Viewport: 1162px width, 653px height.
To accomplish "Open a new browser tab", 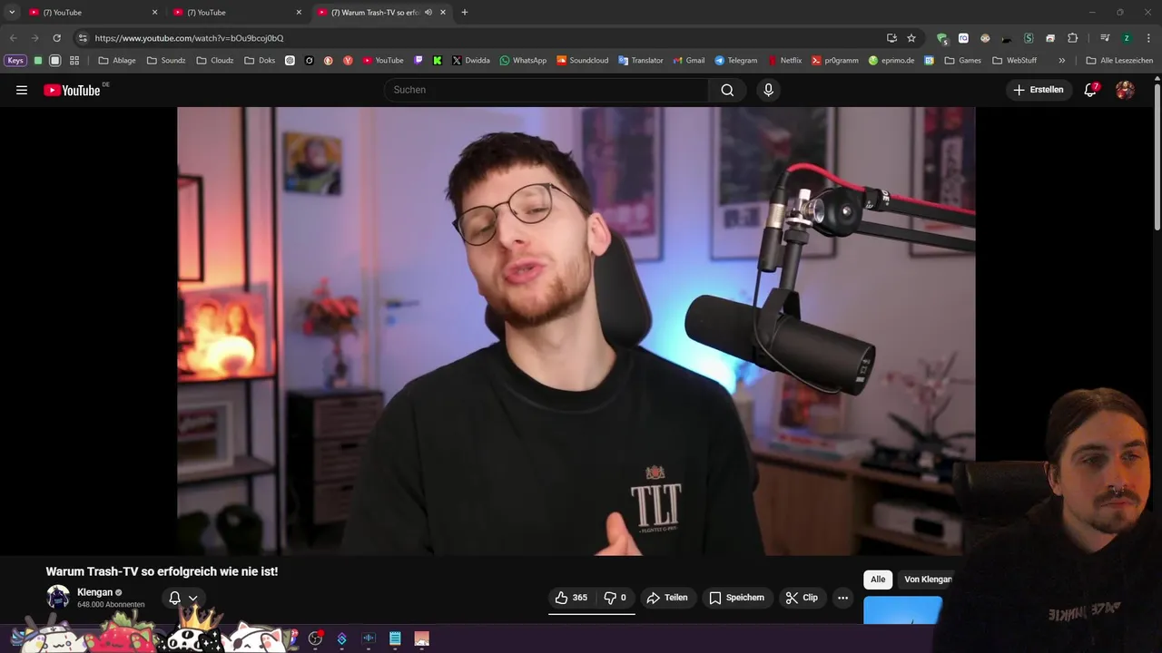I will click(465, 13).
